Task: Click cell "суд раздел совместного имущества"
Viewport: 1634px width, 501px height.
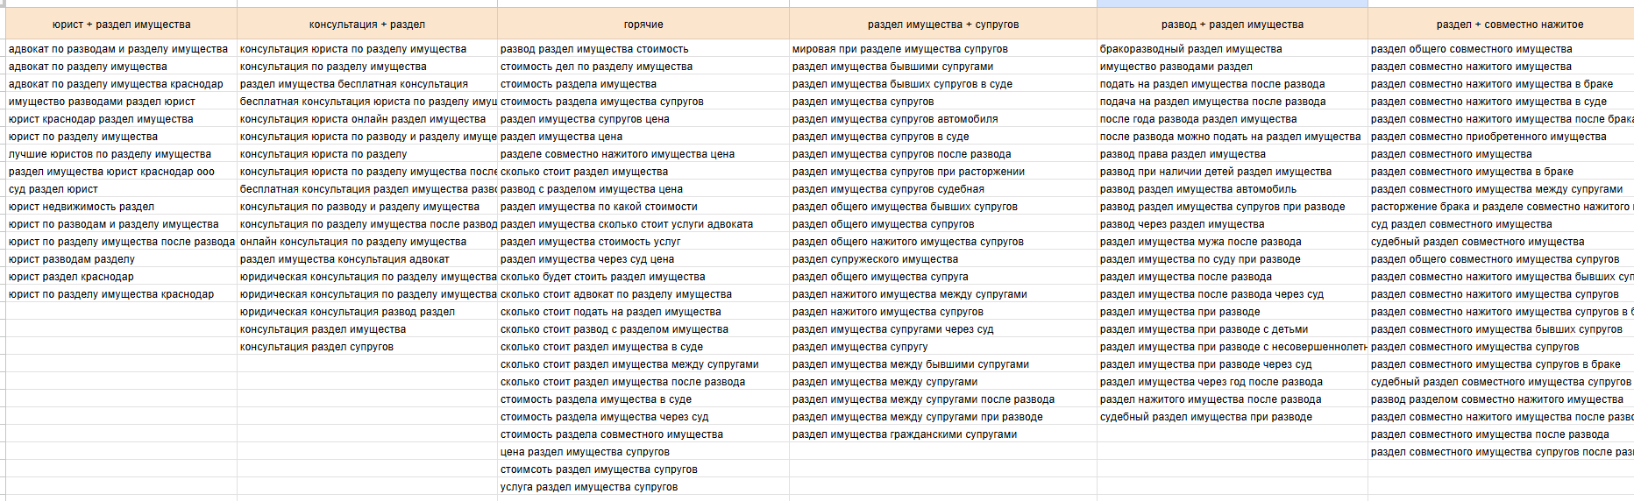Action: 1501,224
